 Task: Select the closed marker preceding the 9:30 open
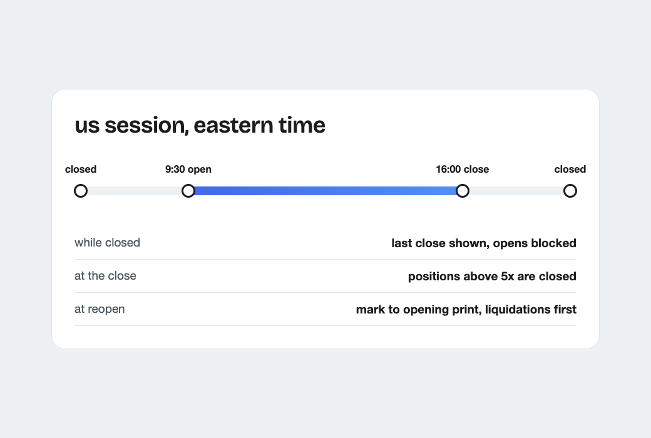pos(81,191)
